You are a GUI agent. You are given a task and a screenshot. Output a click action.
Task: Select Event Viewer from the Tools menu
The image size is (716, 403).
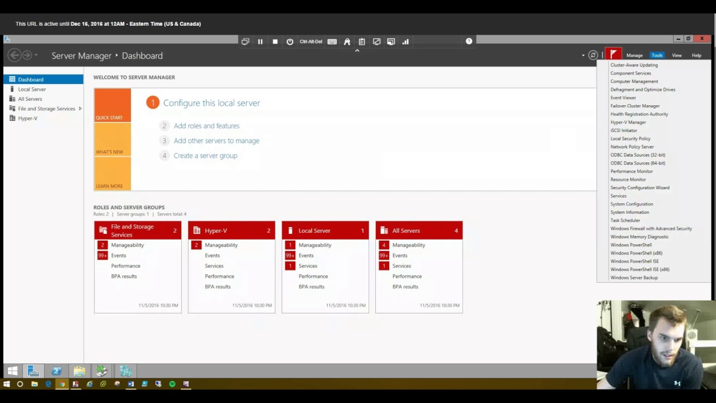coord(623,97)
